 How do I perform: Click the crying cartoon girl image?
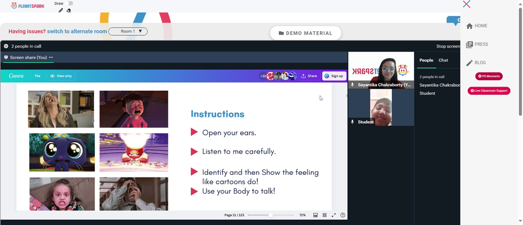(134, 109)
